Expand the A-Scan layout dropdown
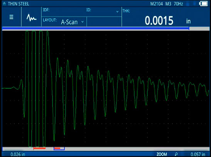This screenshot has height=157, width=211. 83,22
